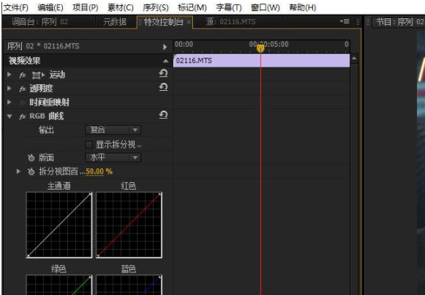425x295 pixels.
Task: Expand the 时间重映射 properties
Action: tap(10, 102)
